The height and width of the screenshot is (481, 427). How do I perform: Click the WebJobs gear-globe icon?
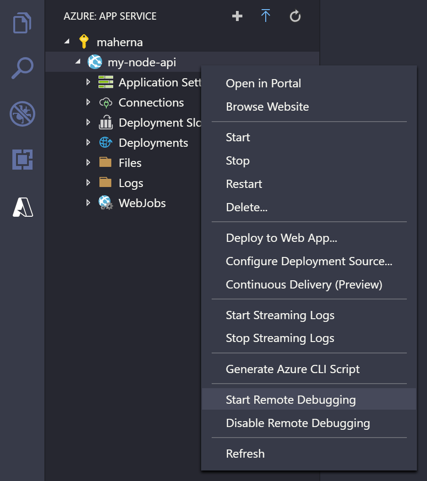pyautogui.click(x=106, y=203)
